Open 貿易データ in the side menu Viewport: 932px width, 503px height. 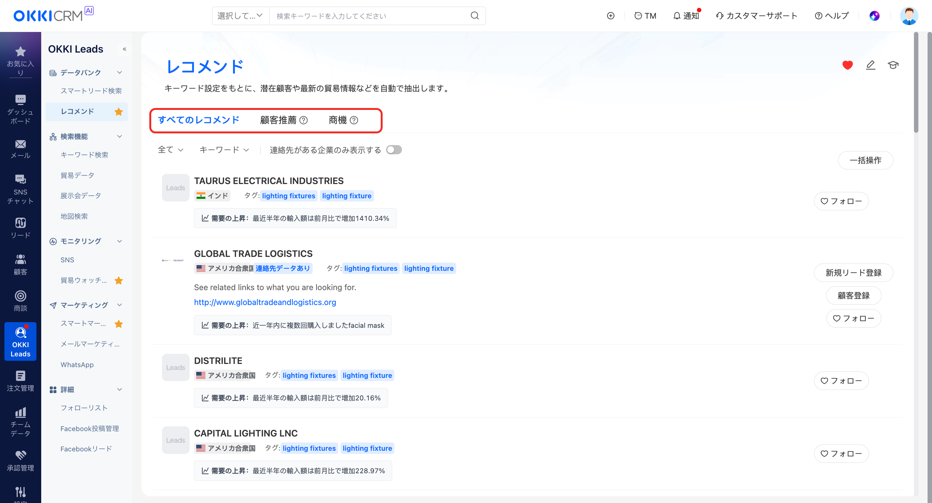tap(77, 175)
